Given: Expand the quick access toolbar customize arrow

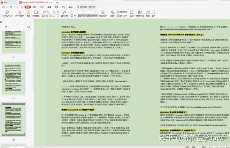Looking at the screenshot, I should [x=22, y=7].
